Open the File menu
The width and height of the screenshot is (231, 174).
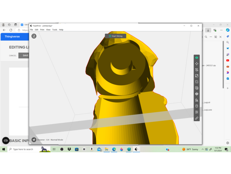tap(32, 30)
